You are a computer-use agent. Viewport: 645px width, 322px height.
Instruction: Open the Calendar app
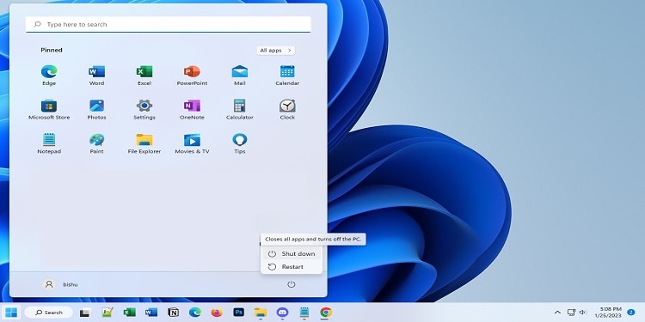tap(287, 76)
